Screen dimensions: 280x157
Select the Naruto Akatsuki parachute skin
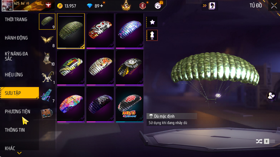tap(130, 104)
